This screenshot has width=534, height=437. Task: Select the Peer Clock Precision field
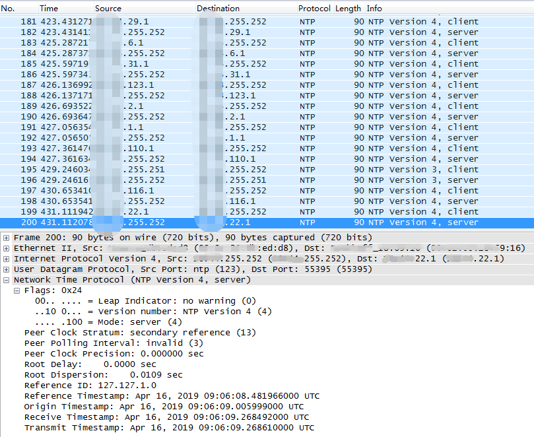(114, 354)
